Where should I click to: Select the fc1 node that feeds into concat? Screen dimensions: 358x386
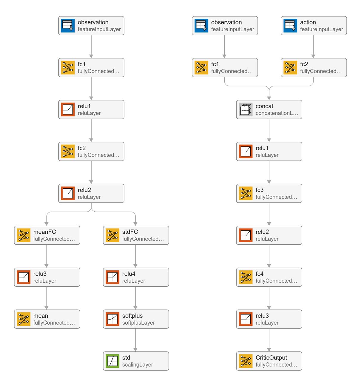[225, 68]
